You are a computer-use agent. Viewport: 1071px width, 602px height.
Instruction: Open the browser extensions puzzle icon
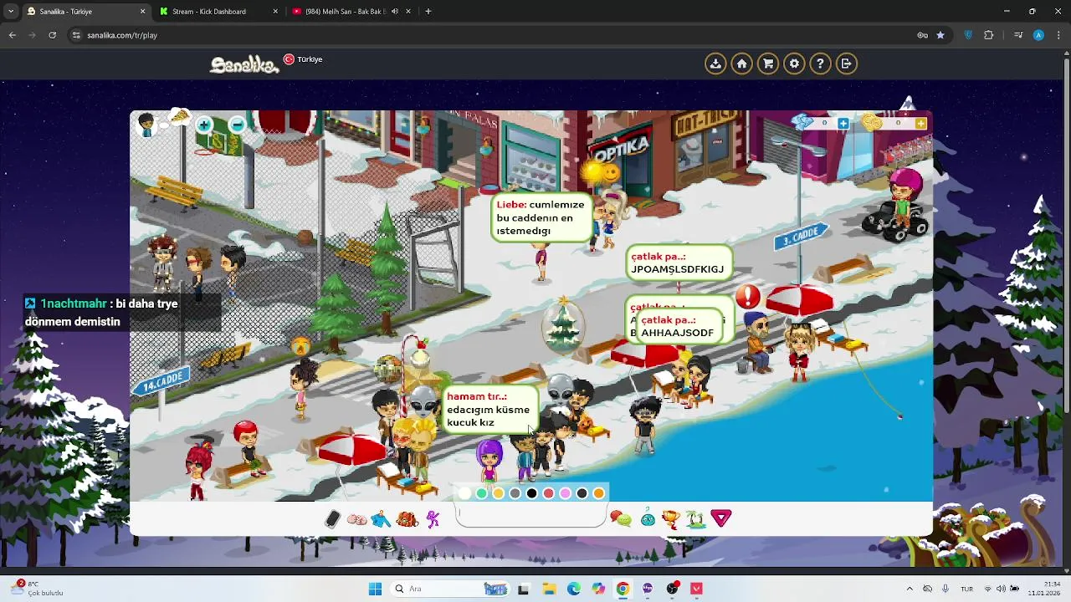pos(989,35)
